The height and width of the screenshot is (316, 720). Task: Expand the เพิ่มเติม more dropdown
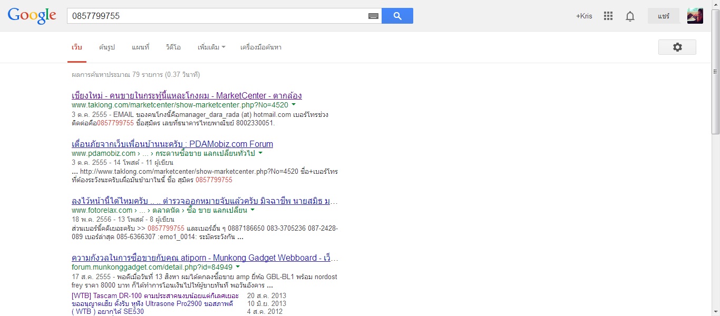click(211, 47)
